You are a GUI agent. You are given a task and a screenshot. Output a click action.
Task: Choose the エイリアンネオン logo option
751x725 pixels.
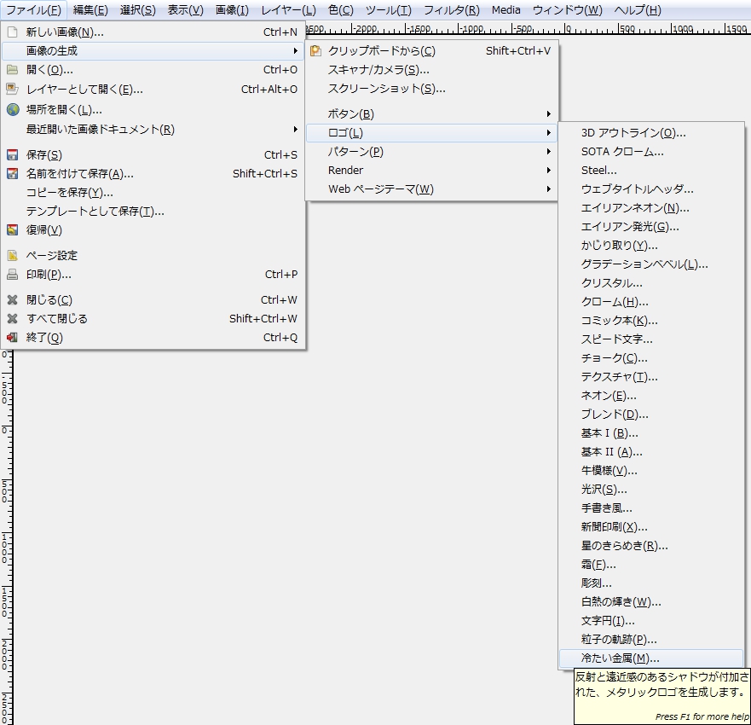(635, 208)
